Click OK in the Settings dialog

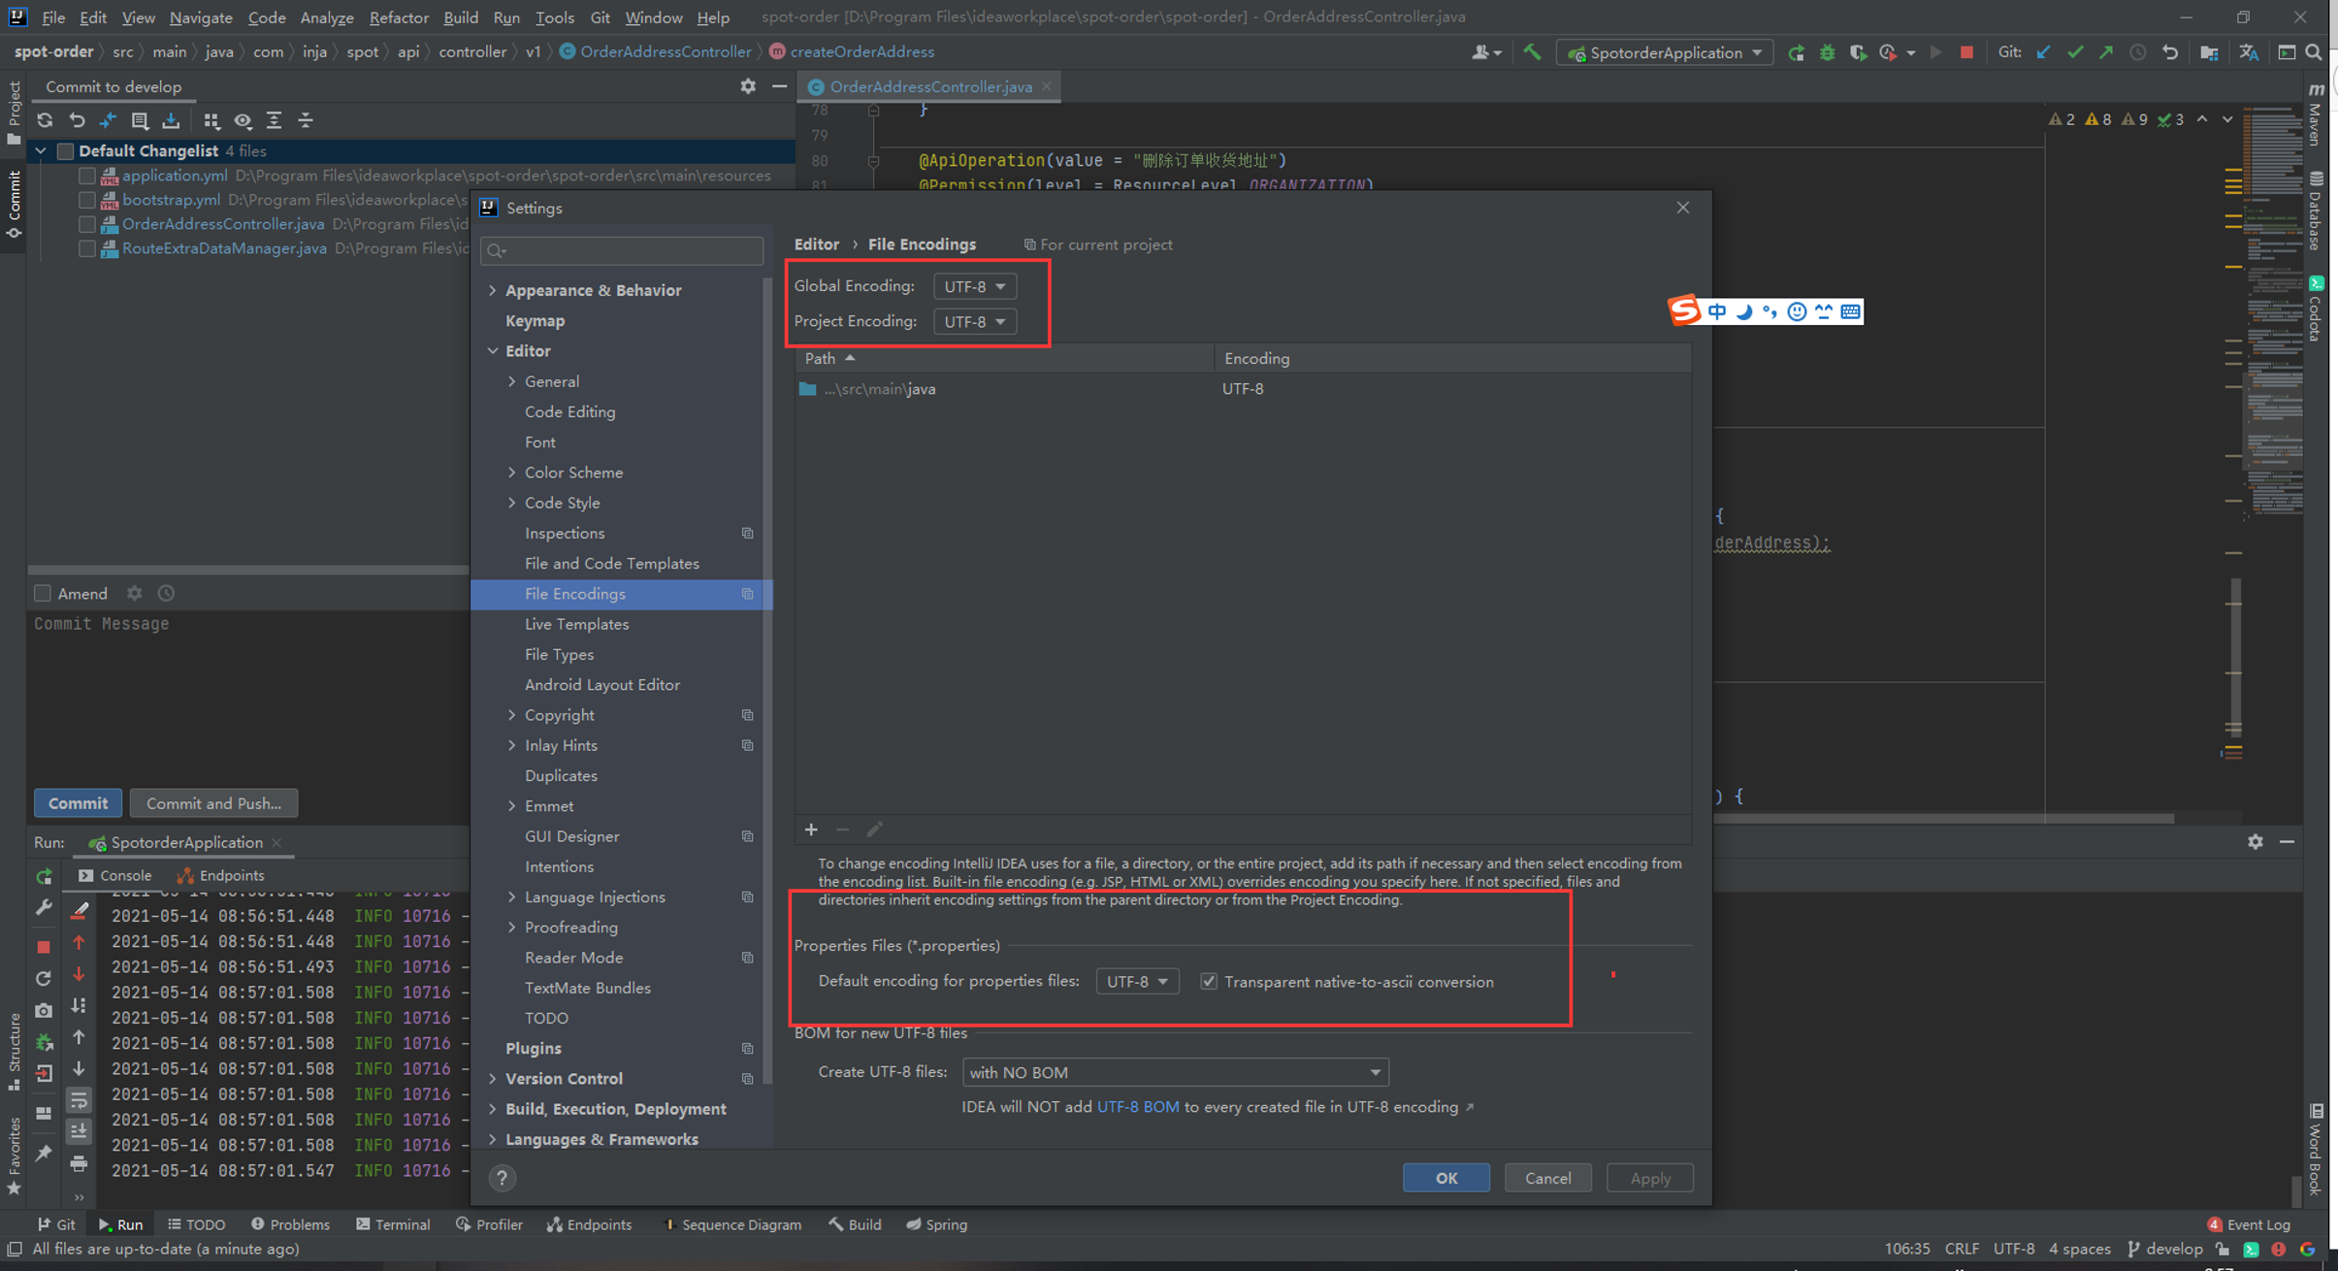coord(1445,1178)
